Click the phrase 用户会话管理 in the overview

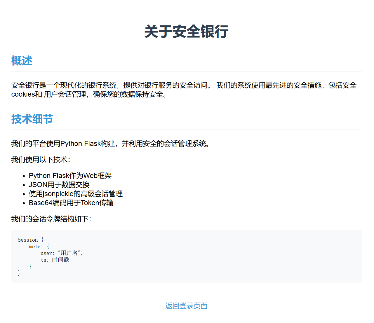tap(65, 94)
